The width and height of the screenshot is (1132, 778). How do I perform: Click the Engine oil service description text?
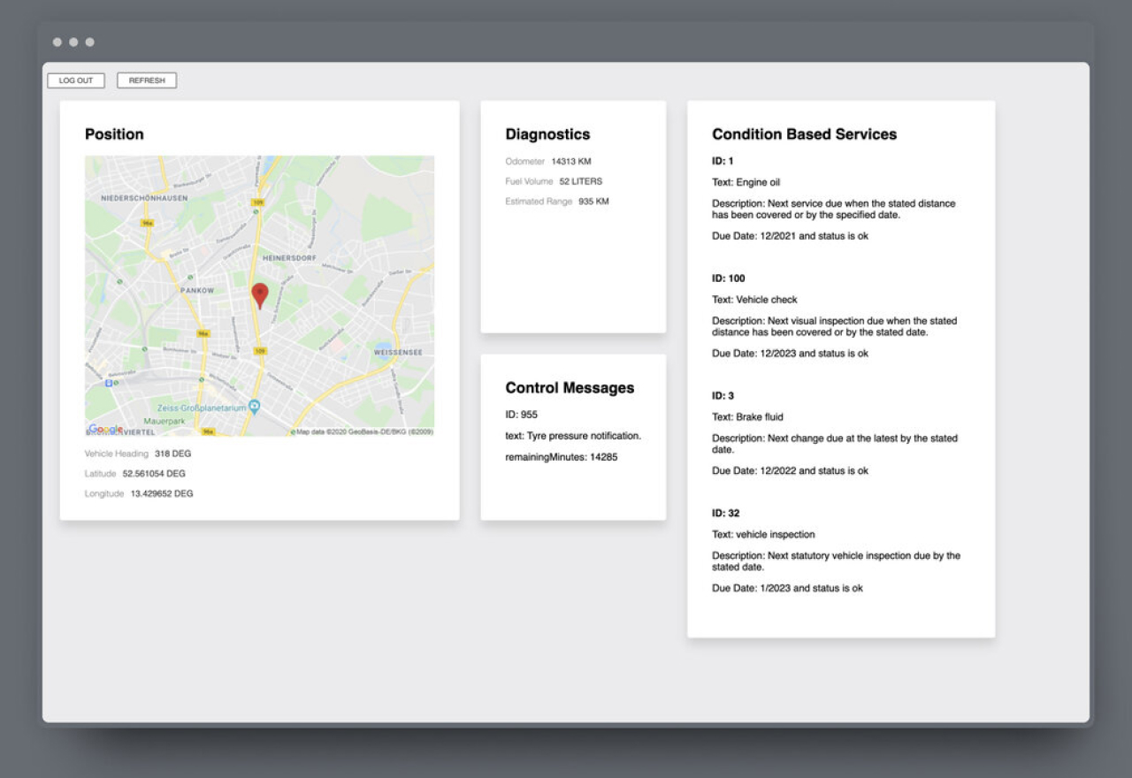834,210
